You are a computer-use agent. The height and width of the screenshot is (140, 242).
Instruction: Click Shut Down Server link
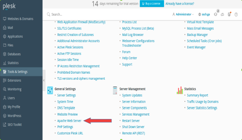click(x=133, y=127)
